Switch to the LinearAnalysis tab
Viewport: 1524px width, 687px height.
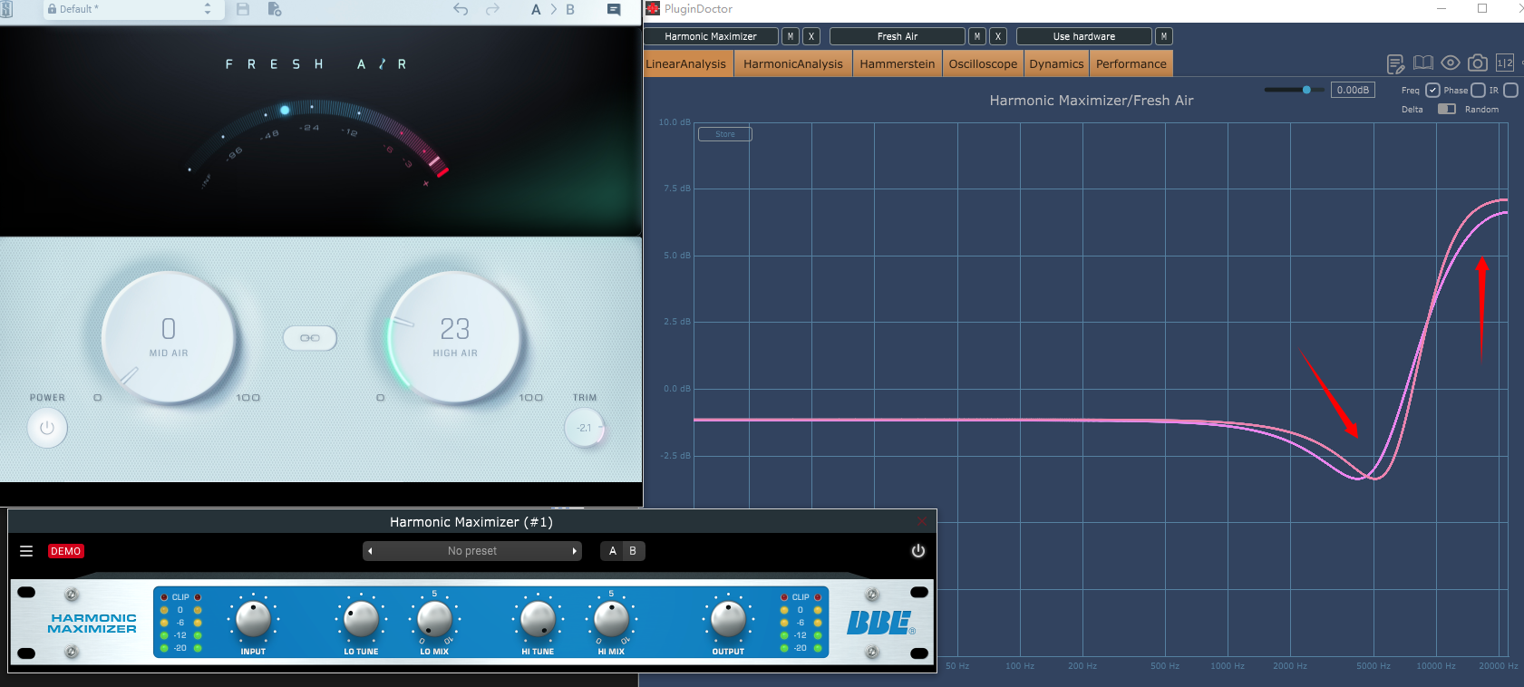686,63
